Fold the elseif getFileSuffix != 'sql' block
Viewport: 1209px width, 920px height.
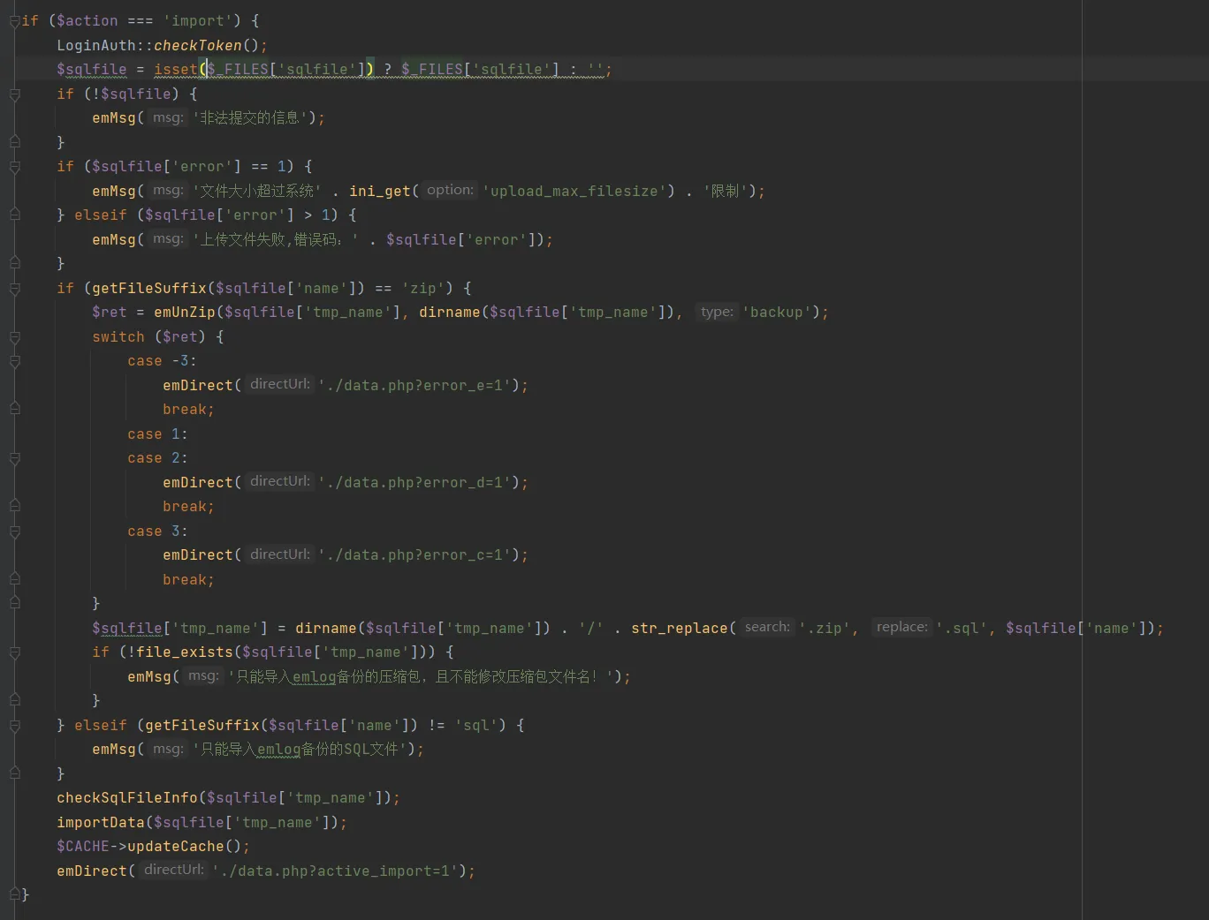pyautogui.click(x=14, y=726)
